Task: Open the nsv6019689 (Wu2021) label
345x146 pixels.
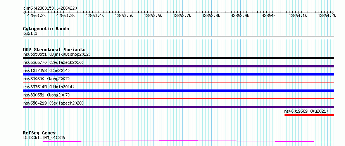Action: tap(306, 111)
